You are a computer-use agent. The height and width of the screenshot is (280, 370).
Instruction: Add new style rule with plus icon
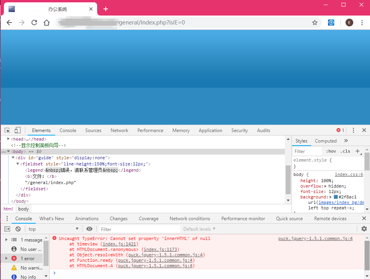(x=358, y=151)
